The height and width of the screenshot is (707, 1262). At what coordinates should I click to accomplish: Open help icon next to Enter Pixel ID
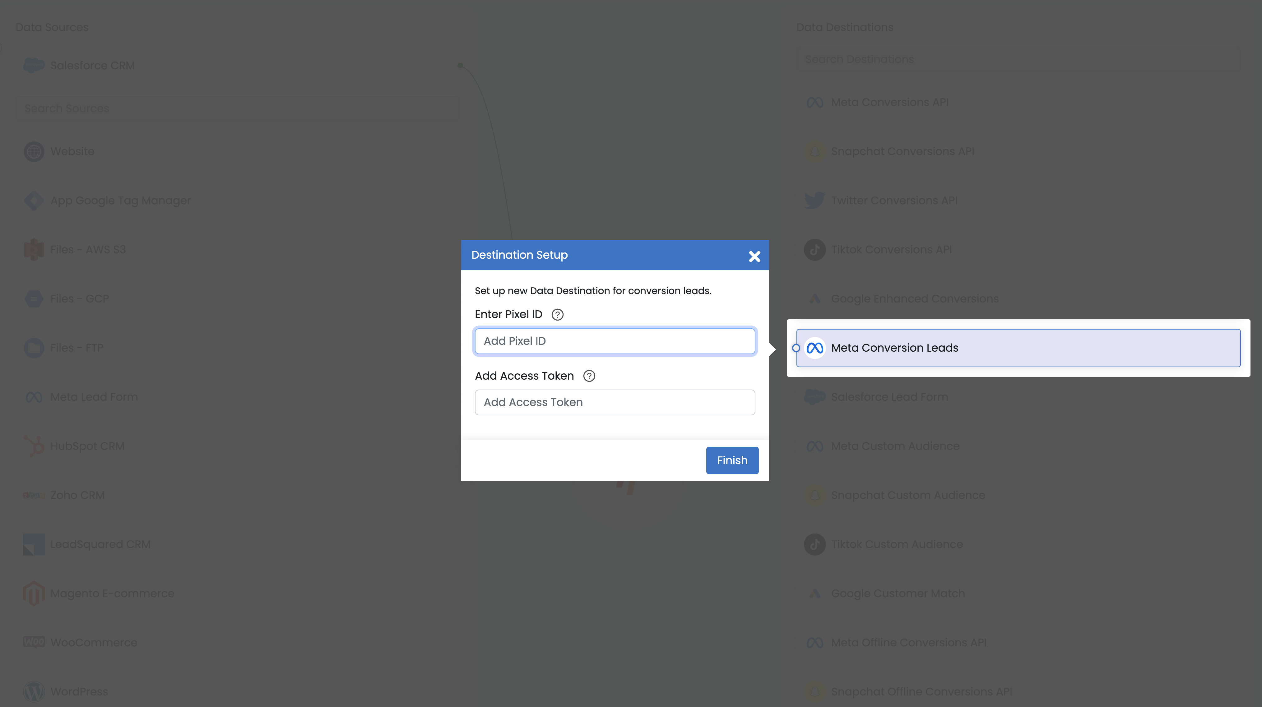click(558, 314)
